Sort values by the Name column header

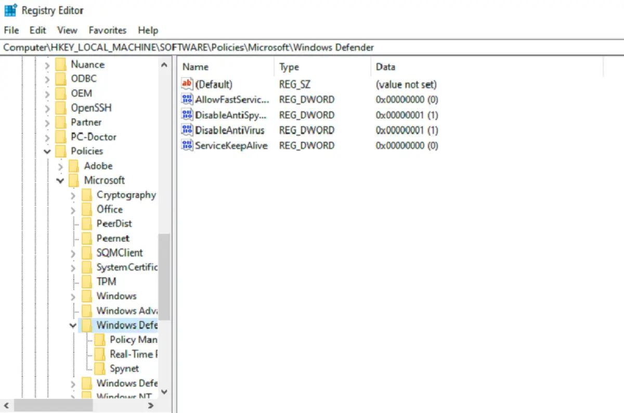click(x=226, y=67)
